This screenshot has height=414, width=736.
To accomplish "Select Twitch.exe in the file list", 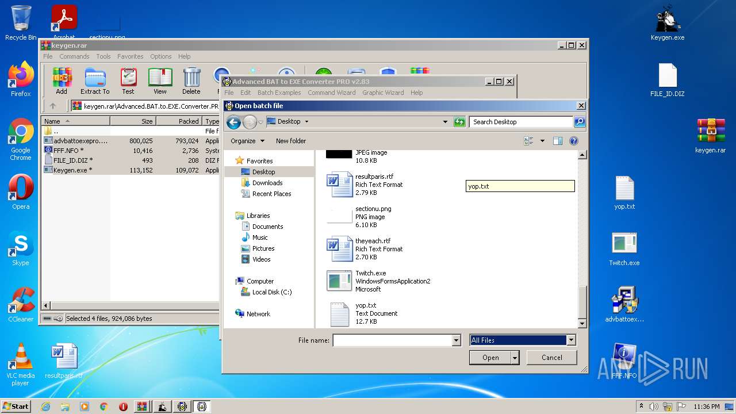I will (379, 281).
